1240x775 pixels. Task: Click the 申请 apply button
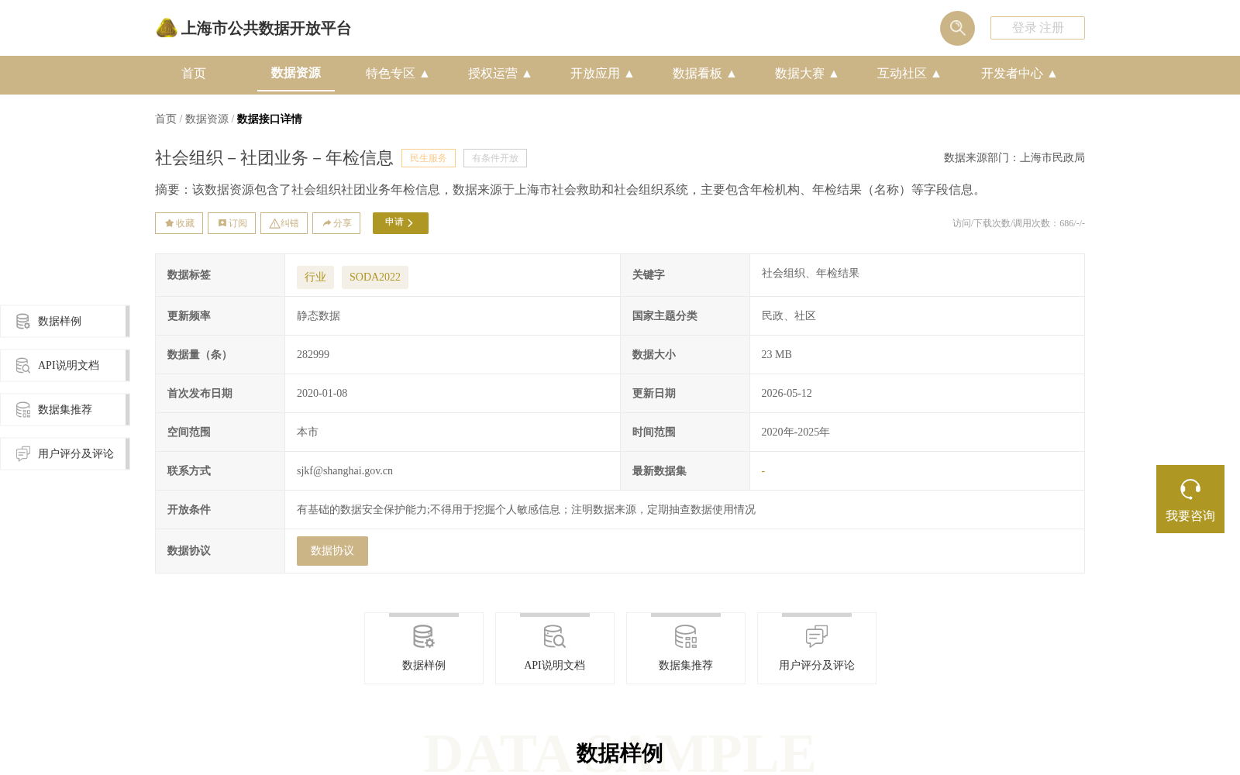tap(401, 223)
